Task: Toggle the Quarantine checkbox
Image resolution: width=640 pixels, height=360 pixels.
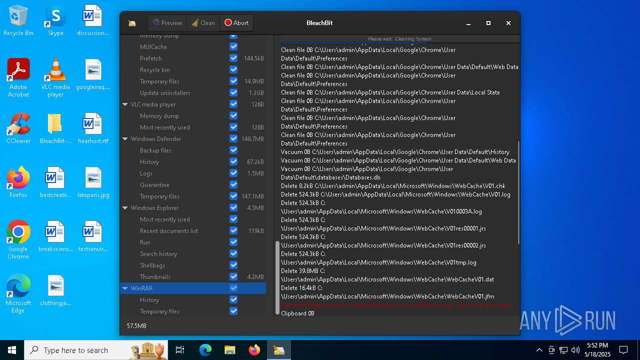Action: pos(233,184)
